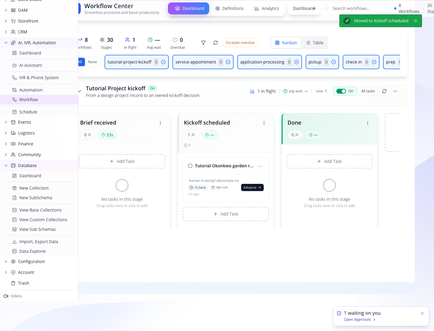Viewport: 434px width, 331px height.
Task: Open IVR & Phone System
Action: coord(39,78)
